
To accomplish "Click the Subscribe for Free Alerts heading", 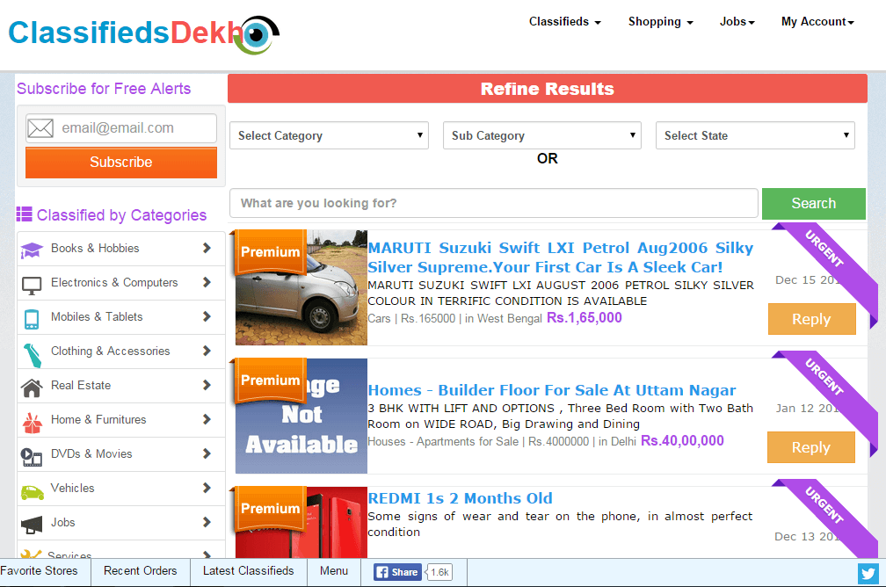I will click(x=104, y=89).
